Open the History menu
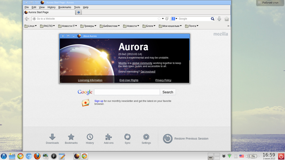Image resolution: width=285 pixels, height=160 pixels. pyautogui.click(x=52, y=7)
